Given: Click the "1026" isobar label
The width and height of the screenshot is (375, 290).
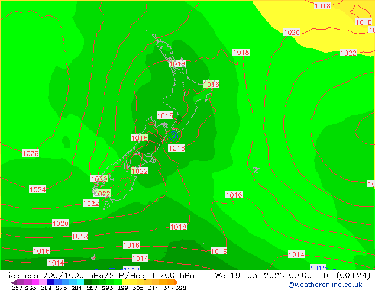Looking at the screenshot, I should (x=30, y=153).
